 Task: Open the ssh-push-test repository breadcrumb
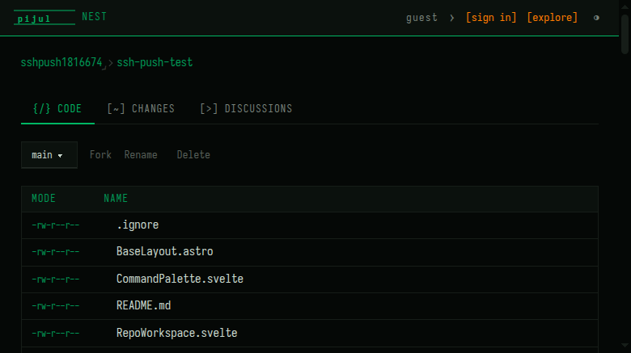pyautogui.click(x=155, y=62)
